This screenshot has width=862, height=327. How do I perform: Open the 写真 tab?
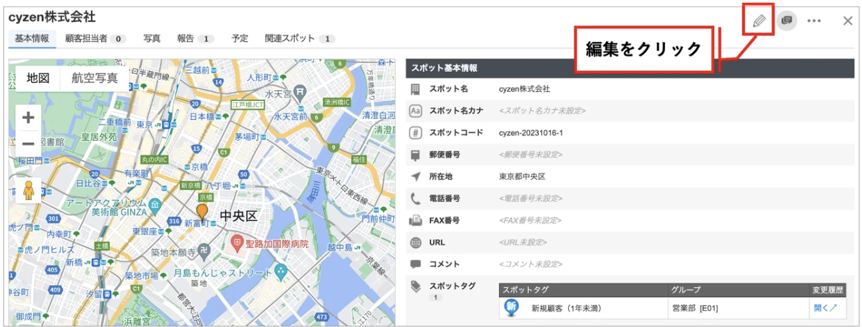click(152, 39)
